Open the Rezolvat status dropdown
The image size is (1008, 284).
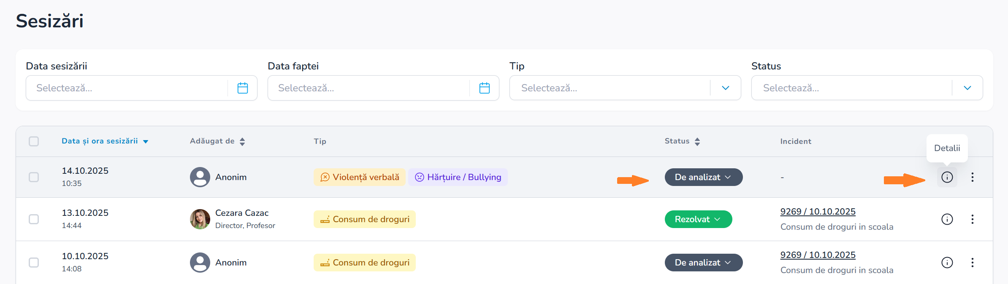click(x=698, y=219)
